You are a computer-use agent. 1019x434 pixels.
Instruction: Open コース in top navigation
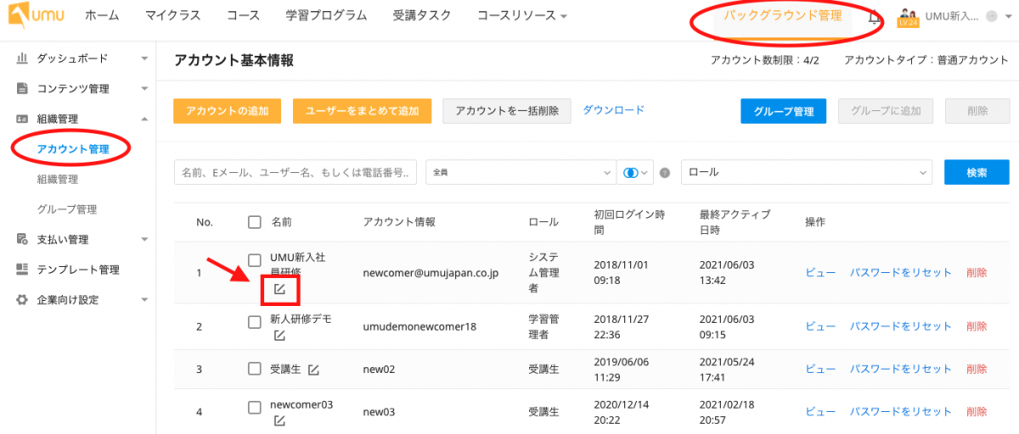click(x=243, y=16)
